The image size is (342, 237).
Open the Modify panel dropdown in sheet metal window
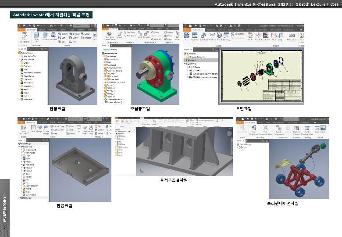click(99, 137)
